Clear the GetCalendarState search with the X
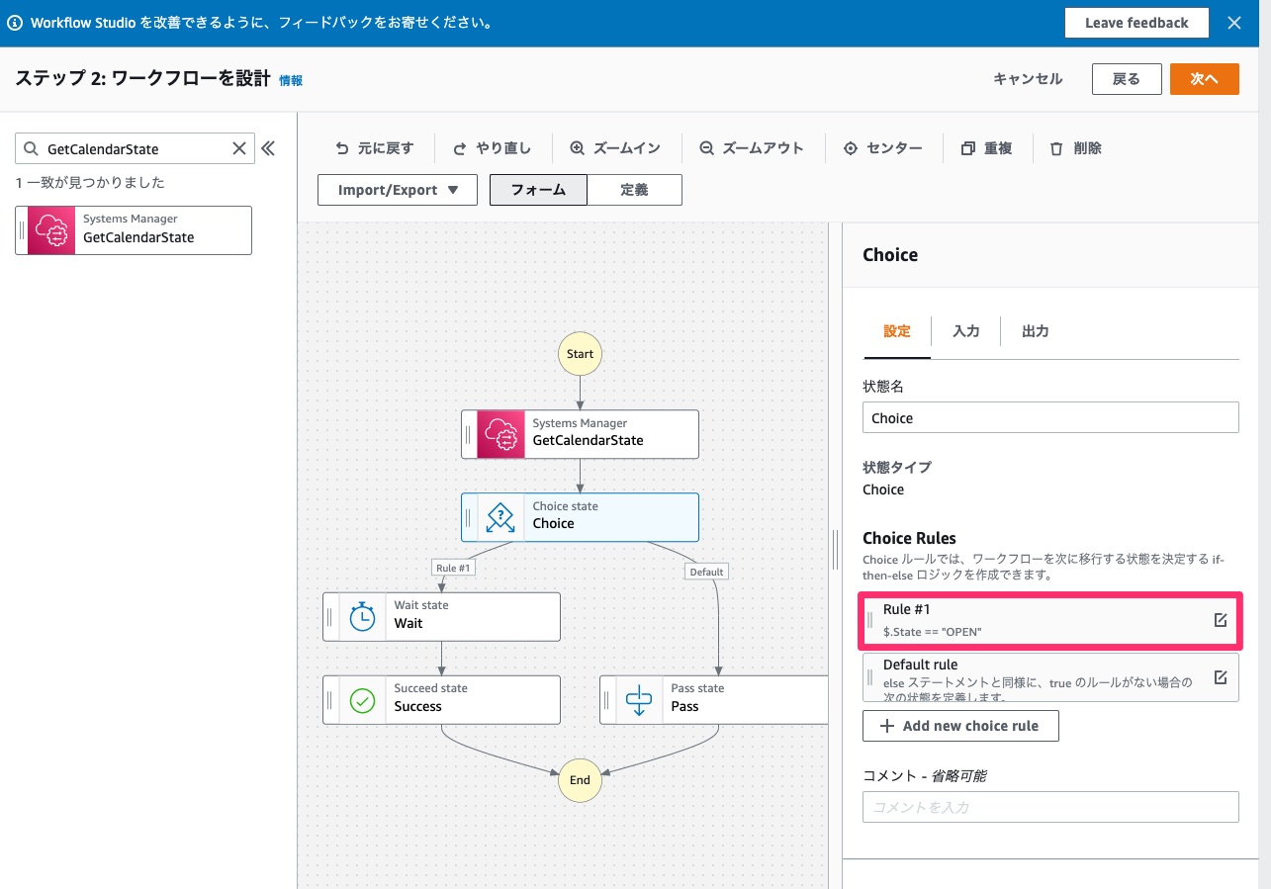The image size is (1271, 889). tap(237, 148)
